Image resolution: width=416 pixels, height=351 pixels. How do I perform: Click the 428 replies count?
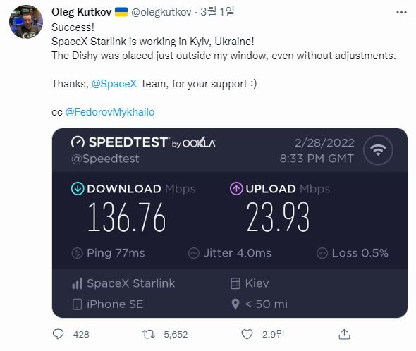point(81,334)
